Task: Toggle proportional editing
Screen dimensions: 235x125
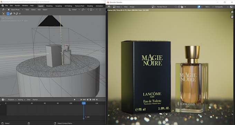Action: 97,10
